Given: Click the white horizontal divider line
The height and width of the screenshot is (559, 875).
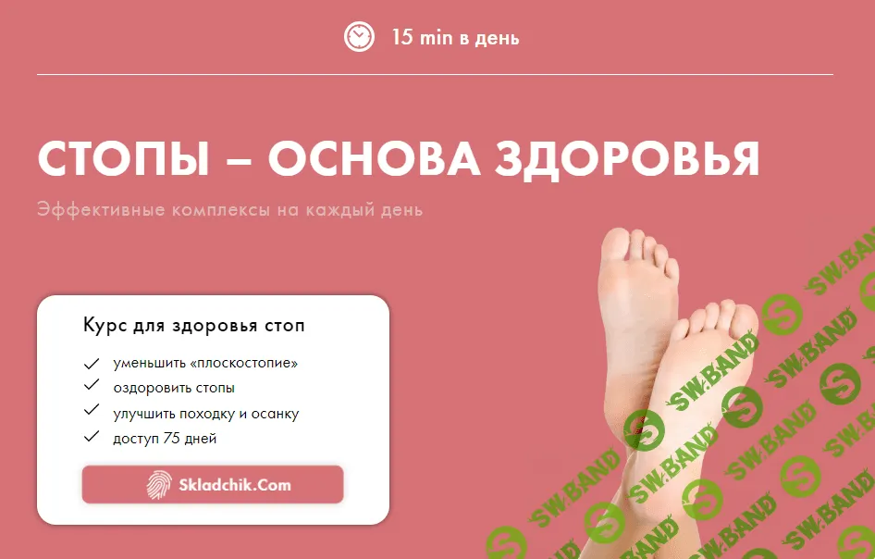Looking at the screenshot, I should click(436, 74).
